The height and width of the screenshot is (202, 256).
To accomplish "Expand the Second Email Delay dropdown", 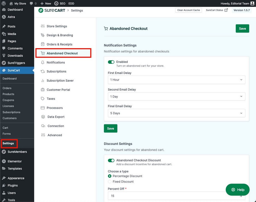I will [176, 97].
